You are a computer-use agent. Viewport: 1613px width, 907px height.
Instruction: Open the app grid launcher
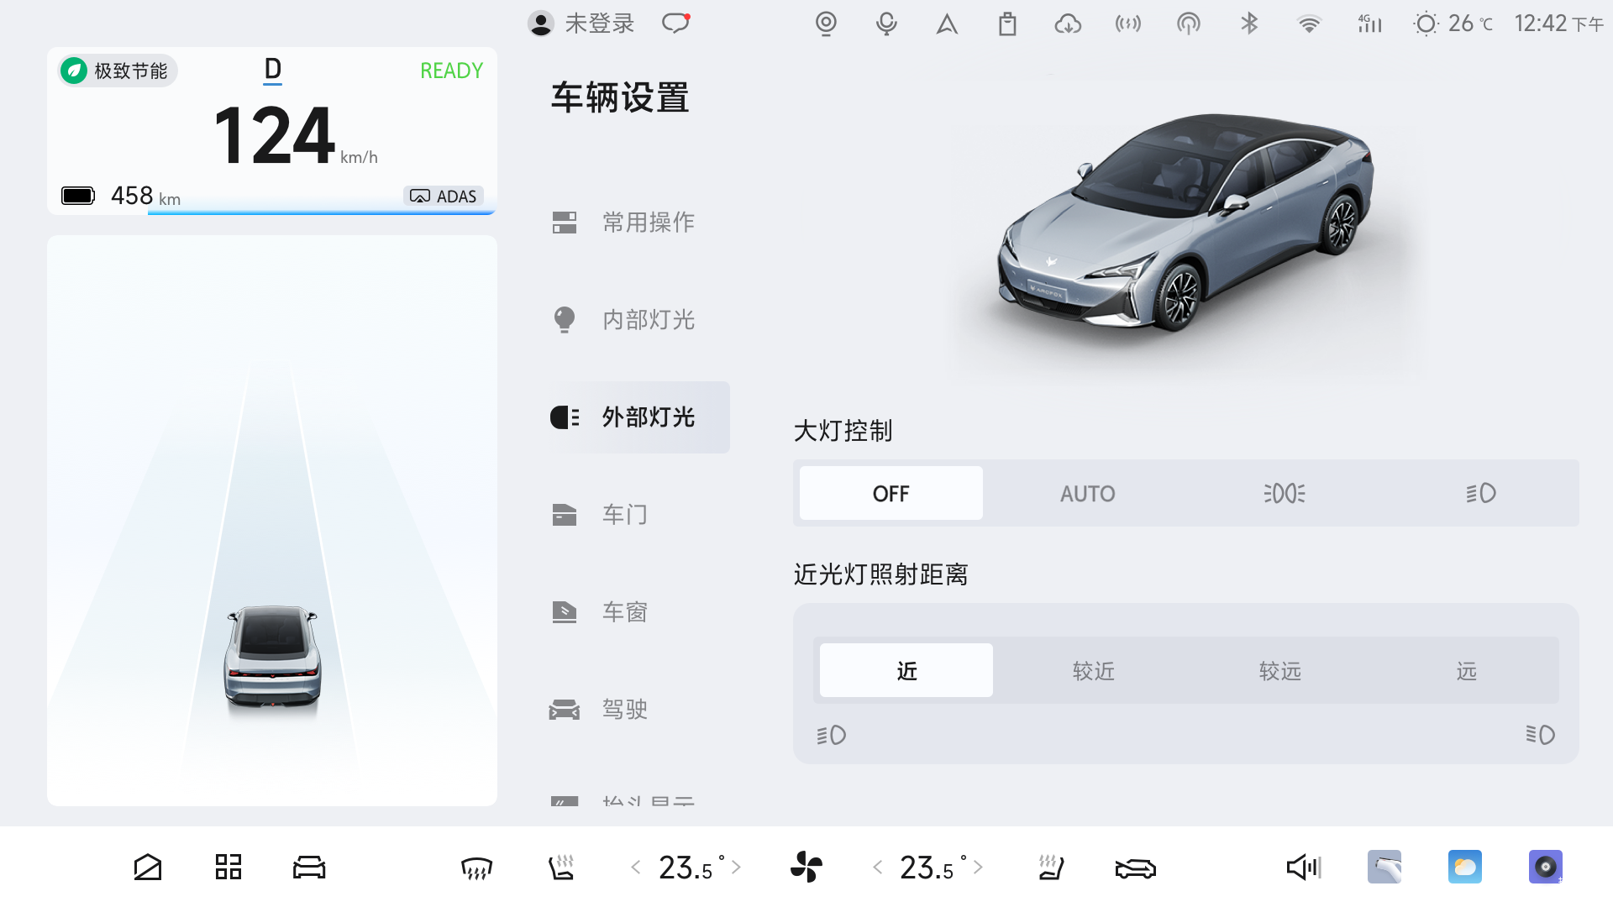[228, 867]
